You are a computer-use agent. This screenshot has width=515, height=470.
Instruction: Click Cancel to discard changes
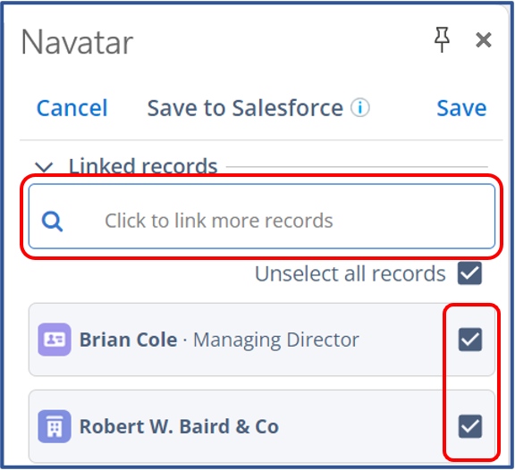72,108
